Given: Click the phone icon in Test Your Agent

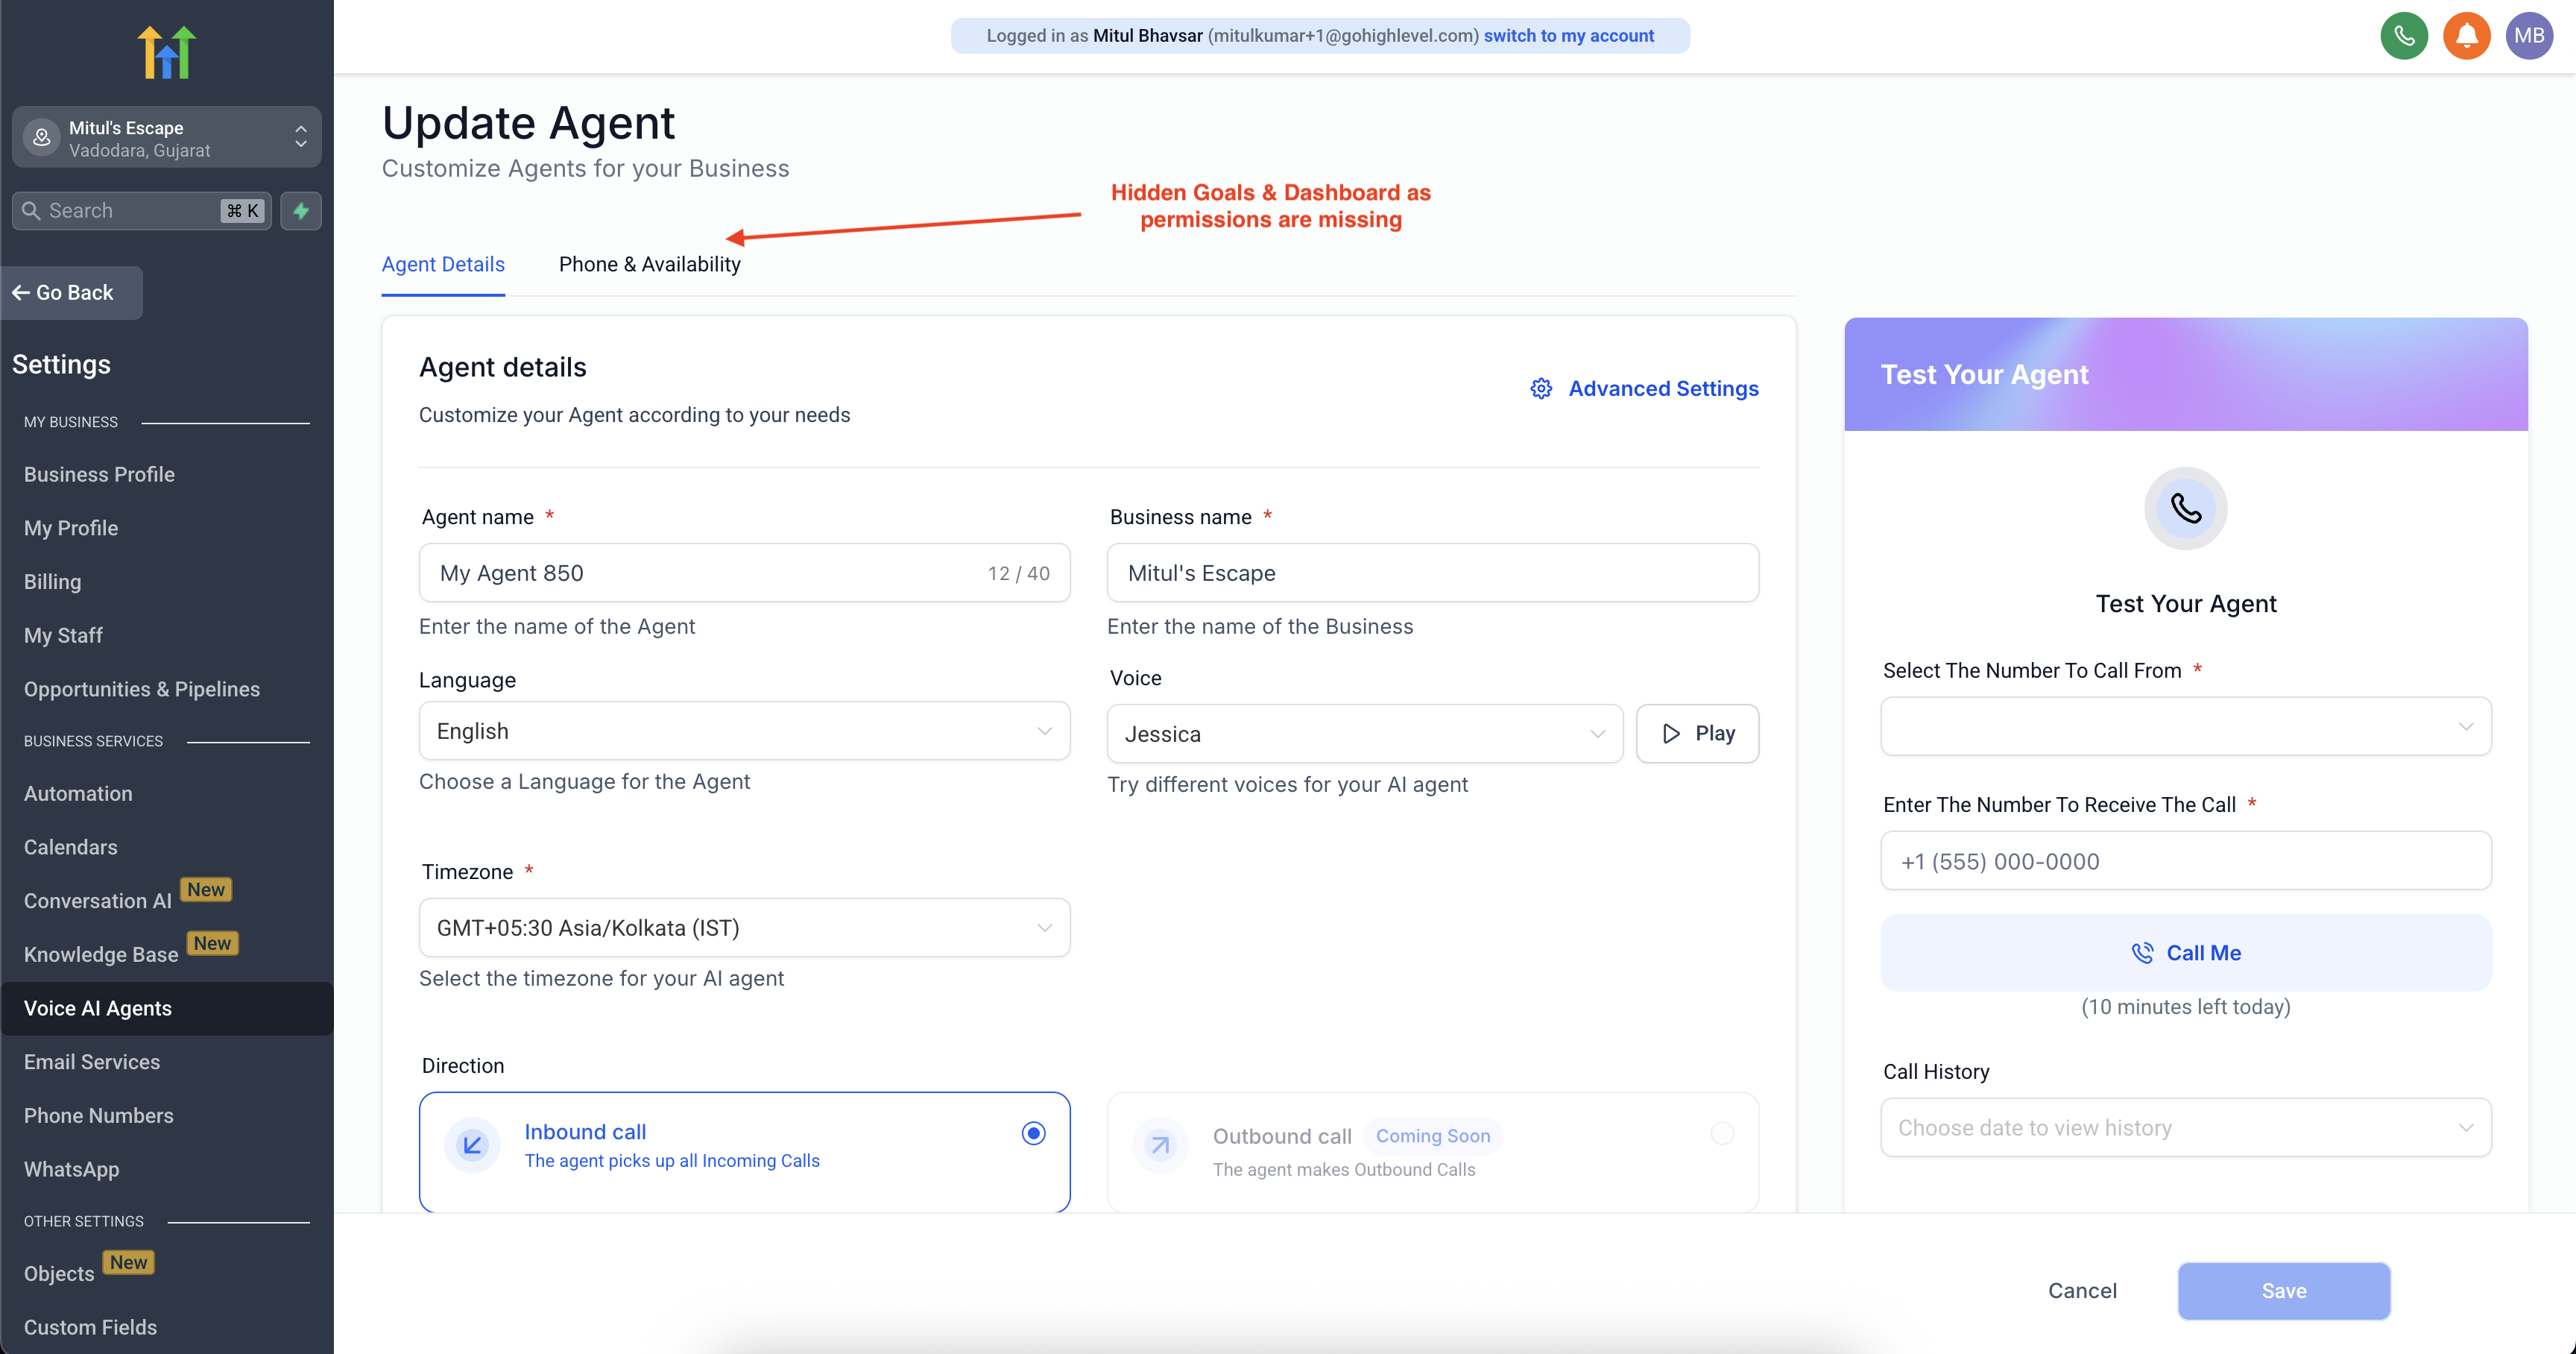Looking at the screenshot, I should [x=2185, y=509].
